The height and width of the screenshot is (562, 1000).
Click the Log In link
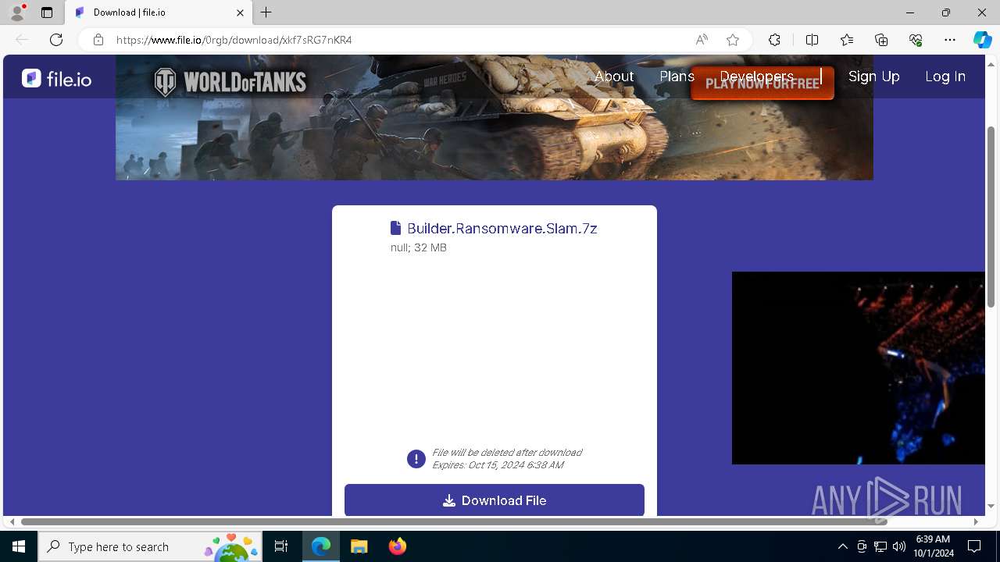click(x=945, y=76)
